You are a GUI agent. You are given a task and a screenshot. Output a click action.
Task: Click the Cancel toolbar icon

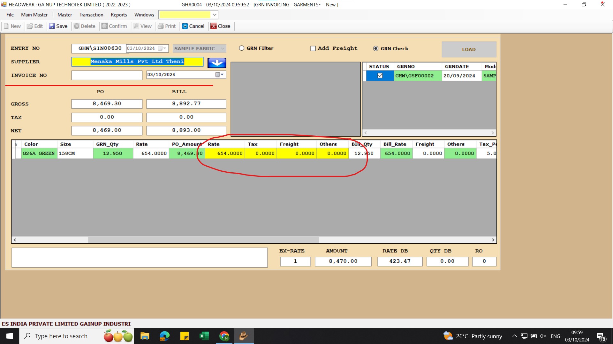(x=185, y=26)
